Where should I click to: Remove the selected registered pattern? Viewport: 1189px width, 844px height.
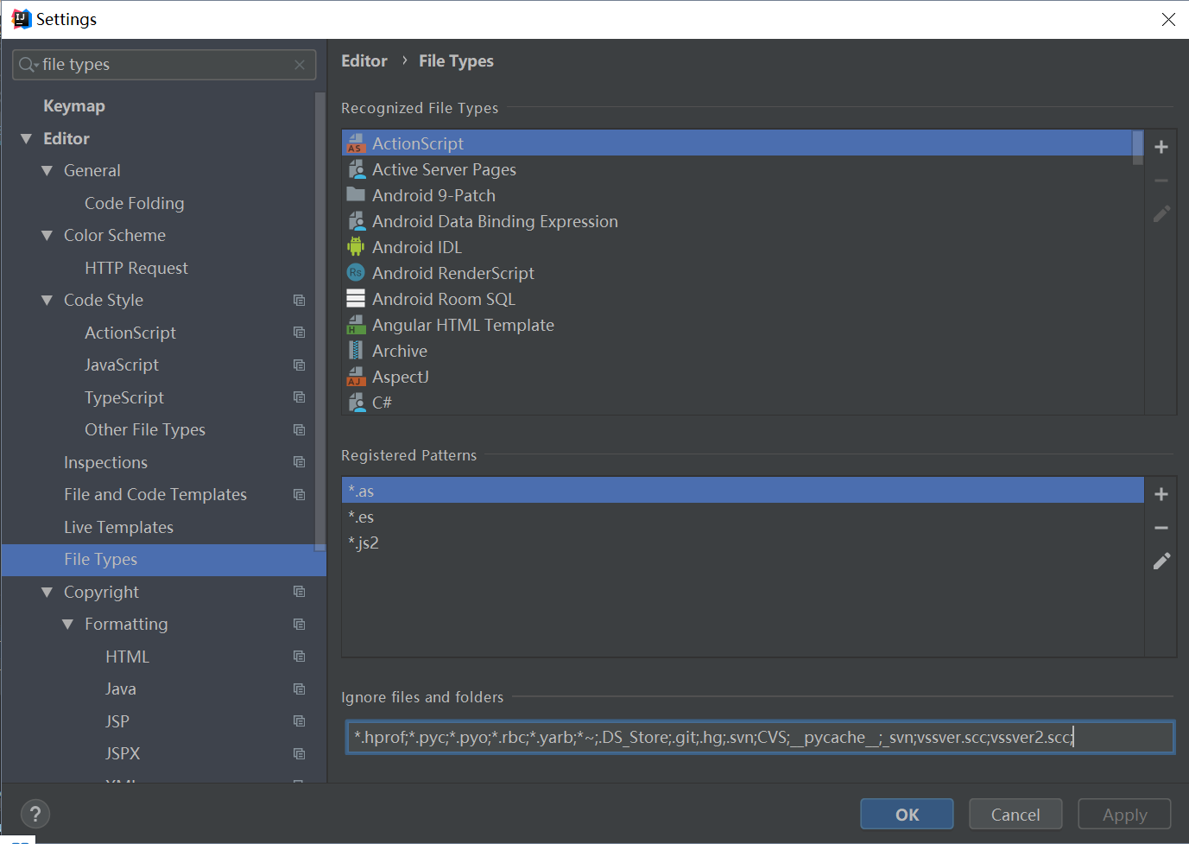1161,528
